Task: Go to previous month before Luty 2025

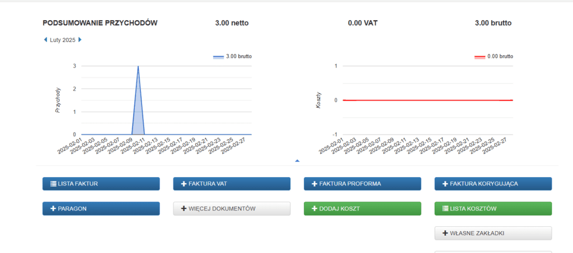Action: coord(45,40)
